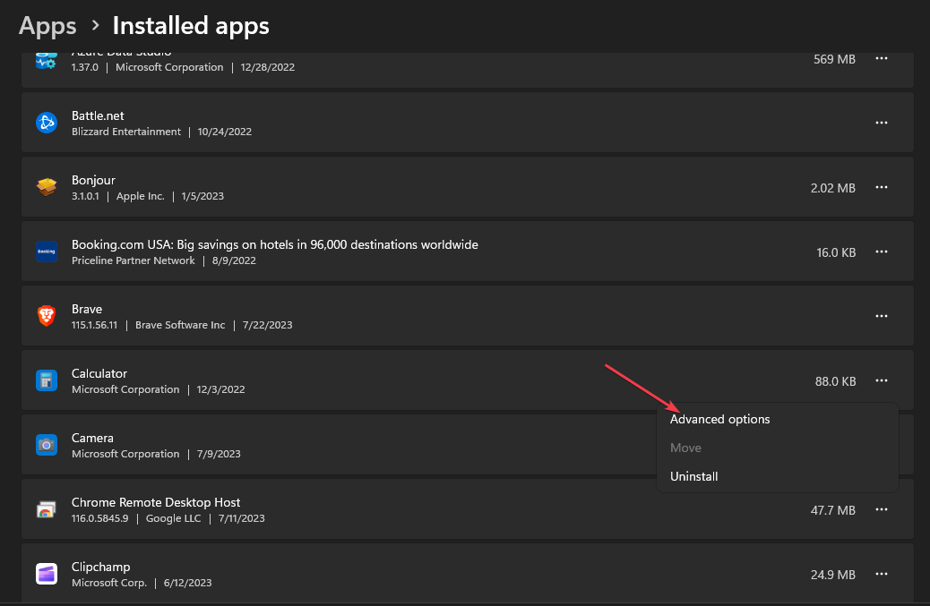The height and width of the screenshot is (606, 930).
Task: Click the greyed-out Move menu entry
Action: [777, 448]
